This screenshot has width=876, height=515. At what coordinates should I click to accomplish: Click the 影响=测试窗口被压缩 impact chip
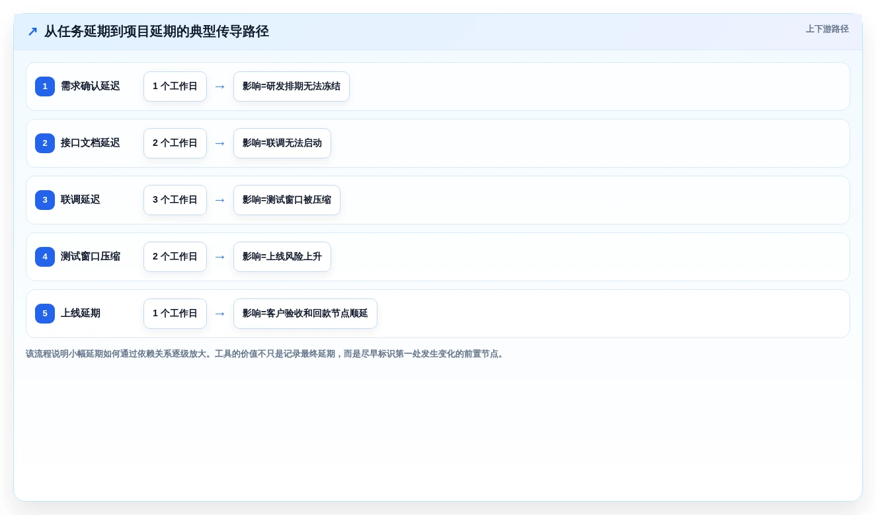coord(287,200)
